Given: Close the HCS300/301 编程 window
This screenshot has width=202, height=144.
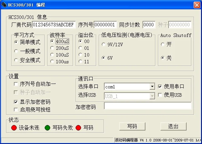Looking at the screenshot, I should 197,5.
